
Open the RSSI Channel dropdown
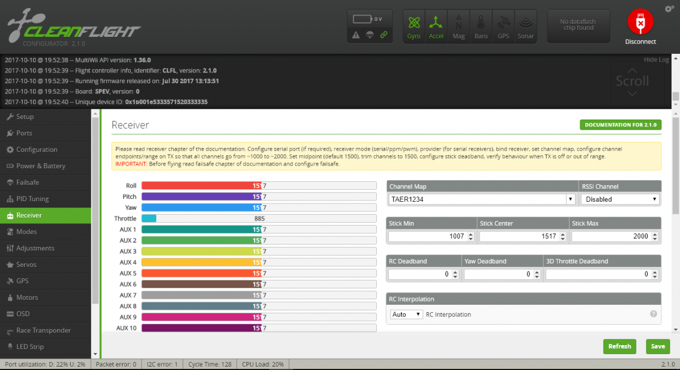click(620, 199)
